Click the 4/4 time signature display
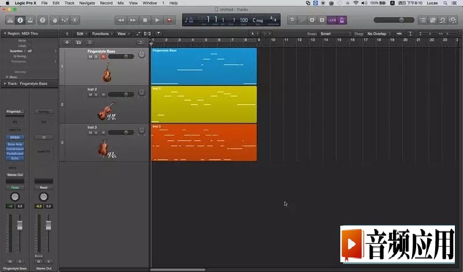This screenshot has height=272, width=463. point(273,20)
